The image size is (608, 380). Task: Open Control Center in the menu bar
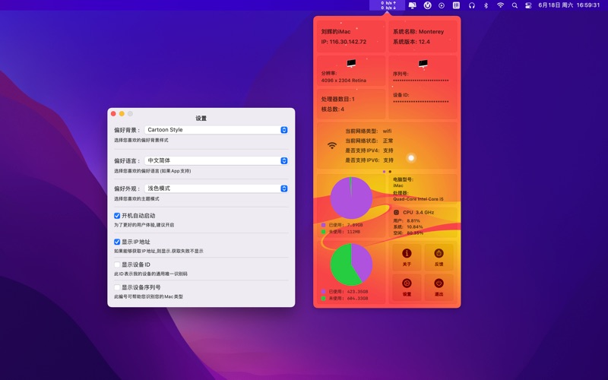point(529,5)
